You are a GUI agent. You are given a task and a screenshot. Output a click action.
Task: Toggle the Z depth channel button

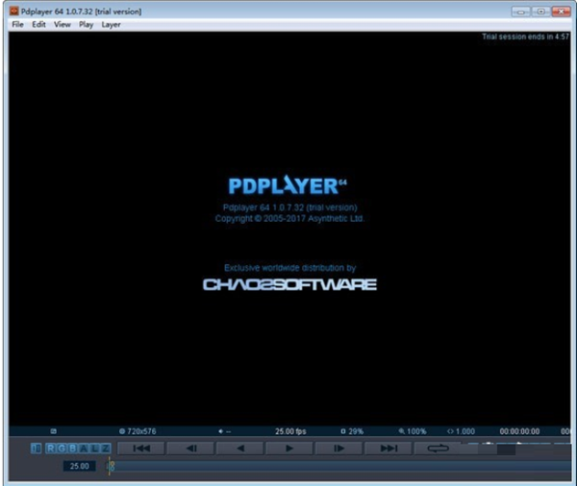(104, 448)
